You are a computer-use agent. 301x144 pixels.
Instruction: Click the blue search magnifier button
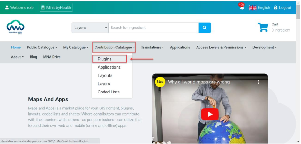[205, 28]
